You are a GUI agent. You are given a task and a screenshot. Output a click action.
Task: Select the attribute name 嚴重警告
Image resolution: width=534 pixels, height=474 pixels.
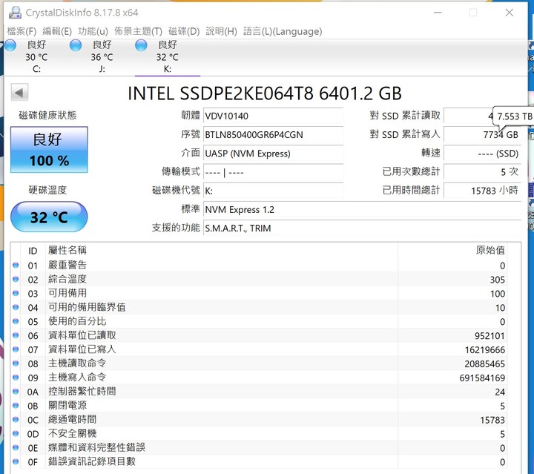pos(67,265)
